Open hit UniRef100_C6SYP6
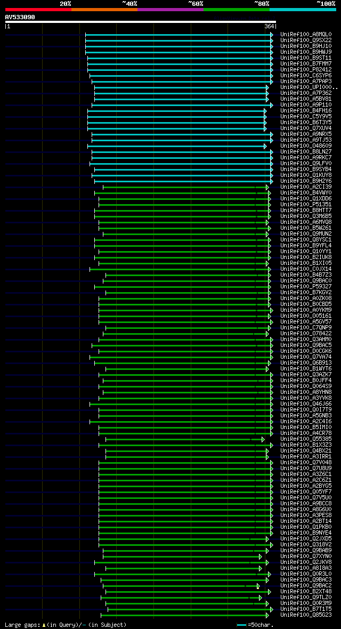This screenshot has width=341, height=629. point(306,75)
